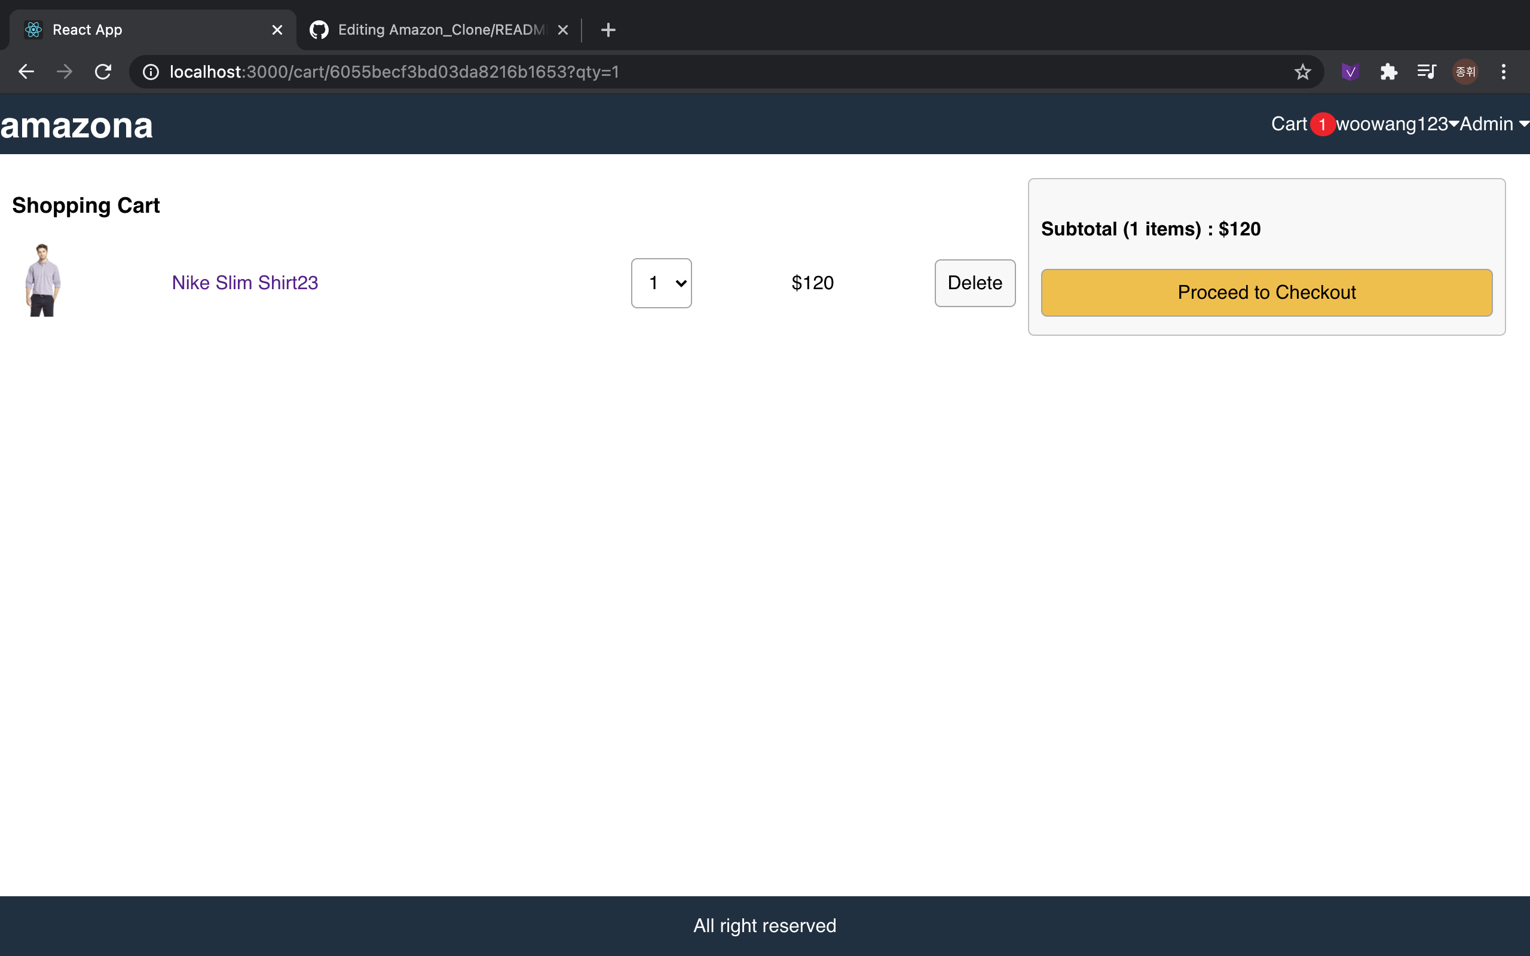Image resolution: width=1530 pixels, height=956 pixels.
Task: Click Proceed to Checkout button
Action: [x=1266, y=293]
